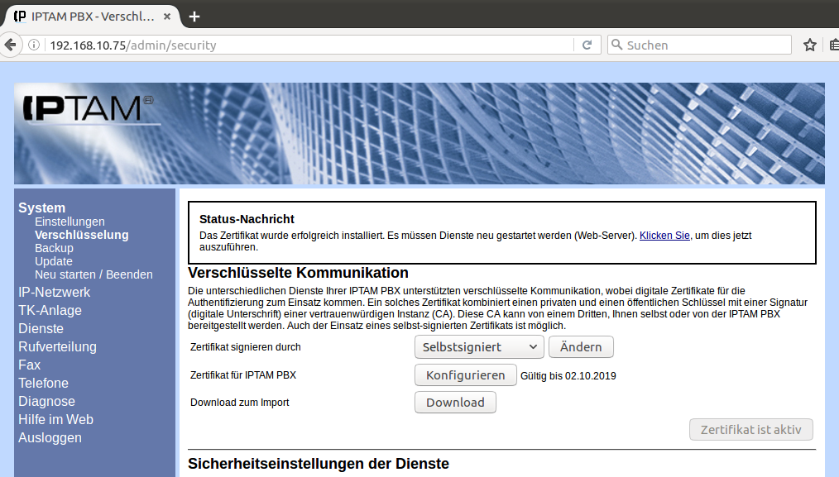Screen dimensions: 839x477
Task: Follow the 'Klicken Sie' restart link
Action: tap(664, 236)
